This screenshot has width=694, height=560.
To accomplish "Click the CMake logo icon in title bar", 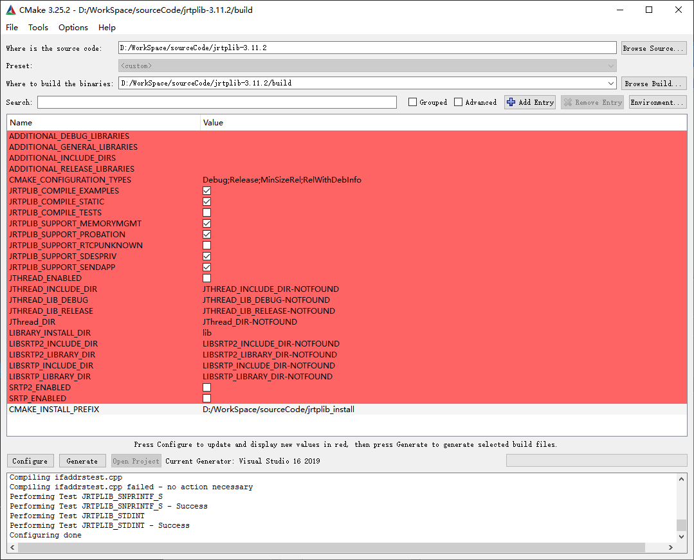I will coord(11,10).
